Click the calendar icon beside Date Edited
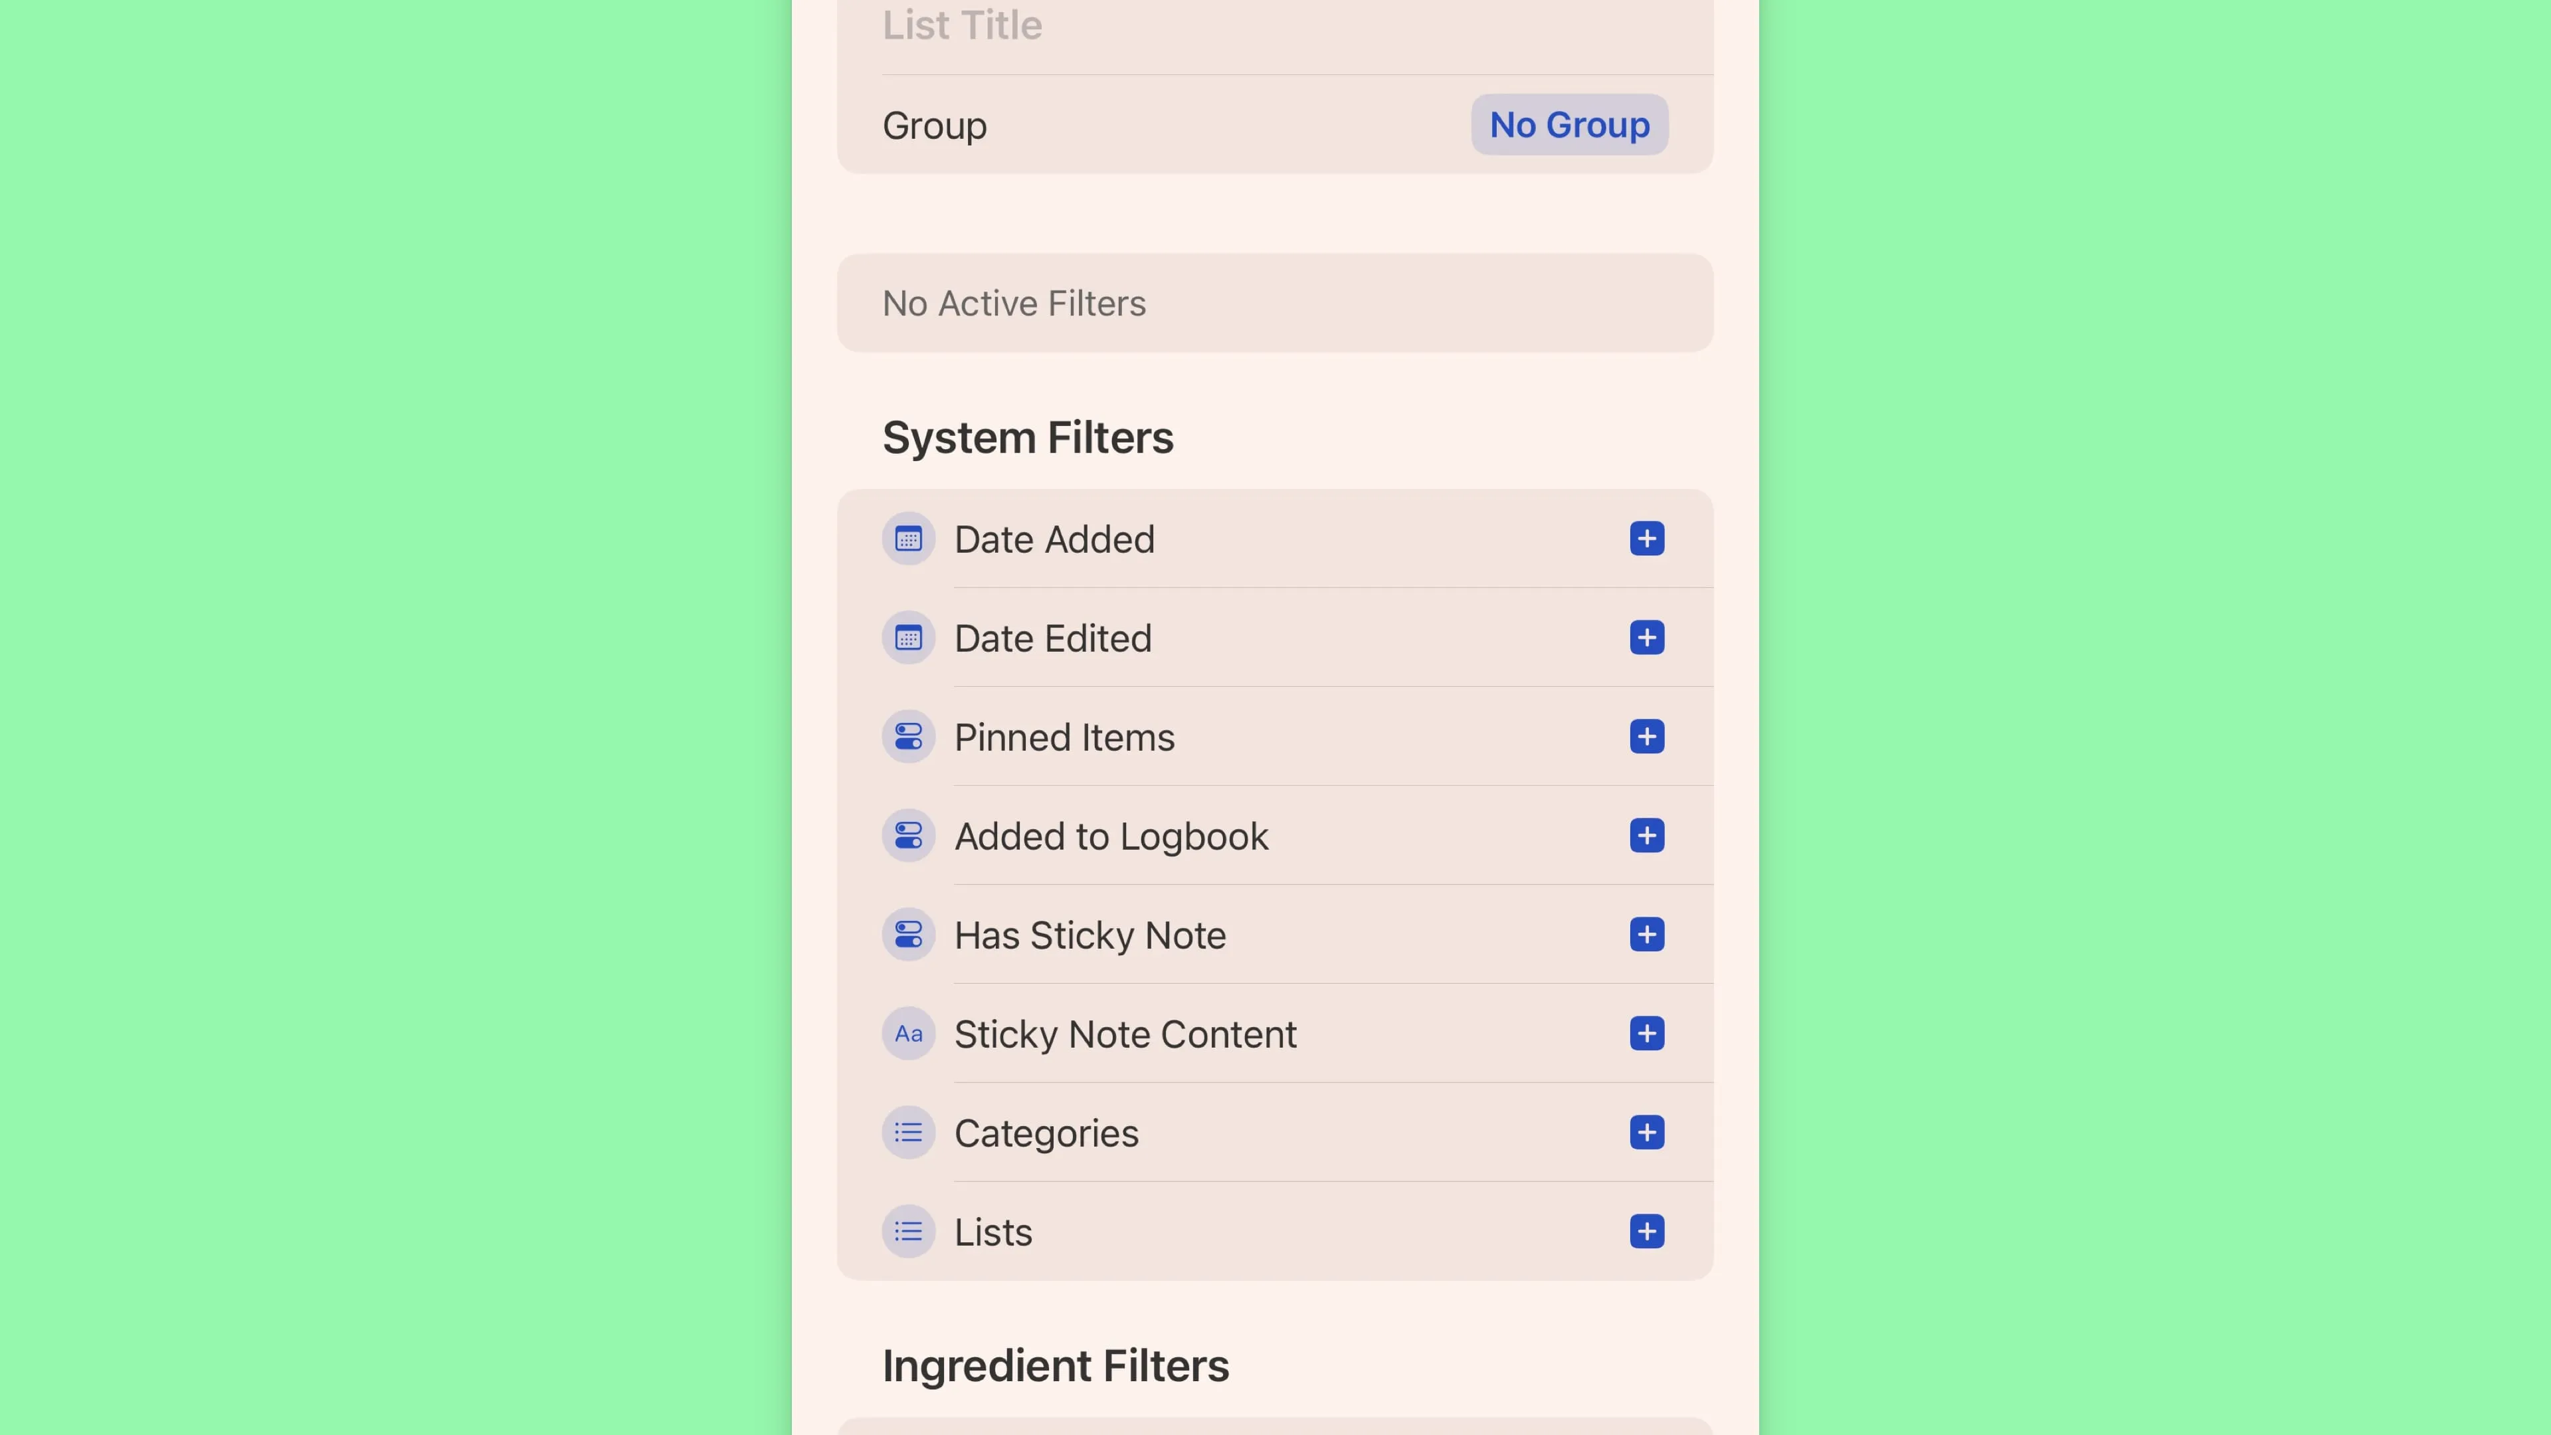 click(908, 638)
